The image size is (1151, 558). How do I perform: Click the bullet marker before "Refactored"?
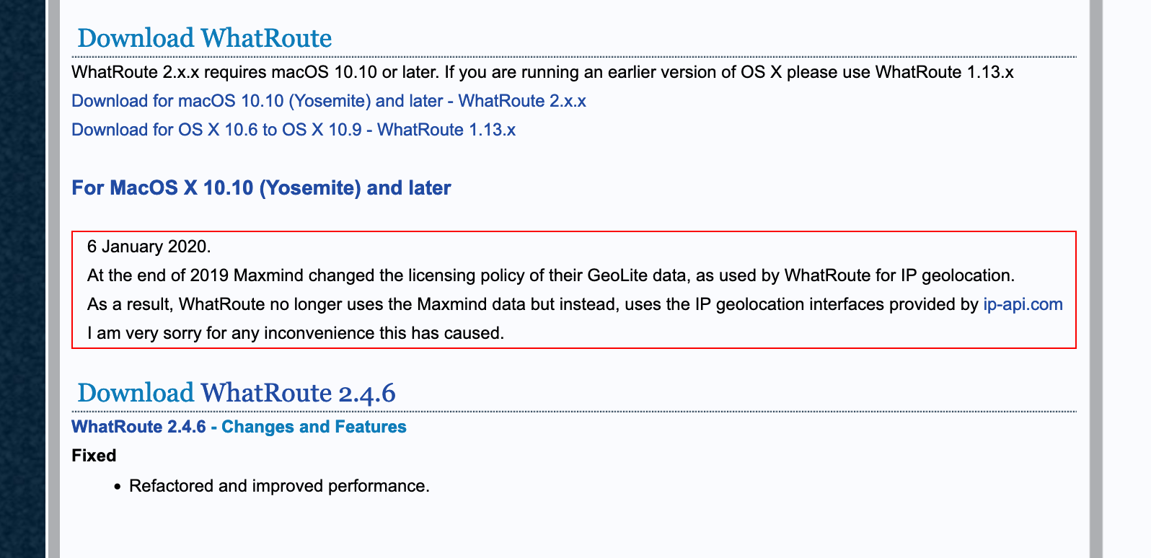pos(117,487)
